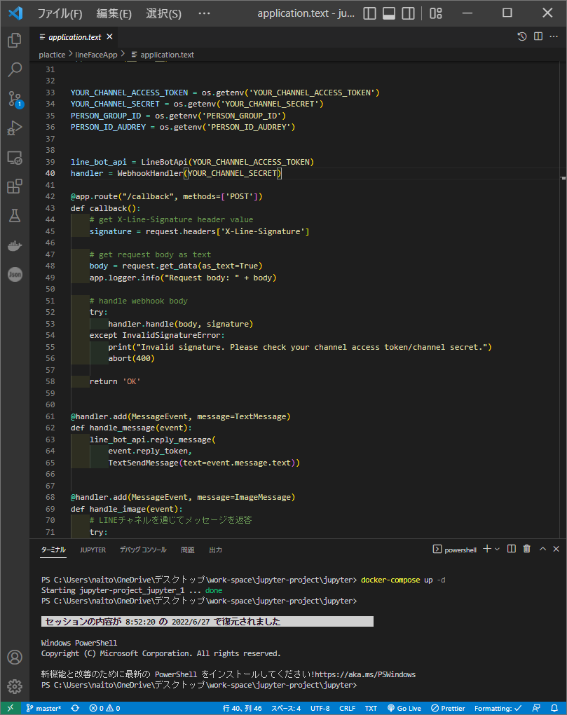The width and height of the screenshot is (567, 715).
Task: Close the application.text tab
Action: pos(109,36)
